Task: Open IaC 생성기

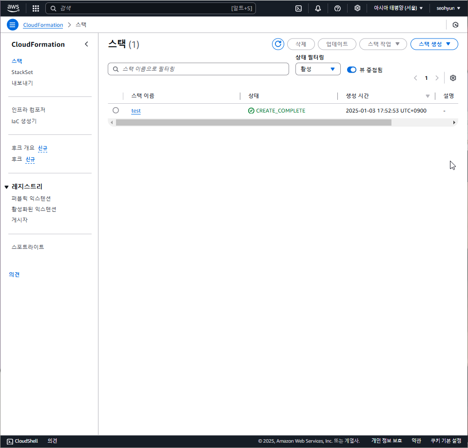Action: click(24, 121)
